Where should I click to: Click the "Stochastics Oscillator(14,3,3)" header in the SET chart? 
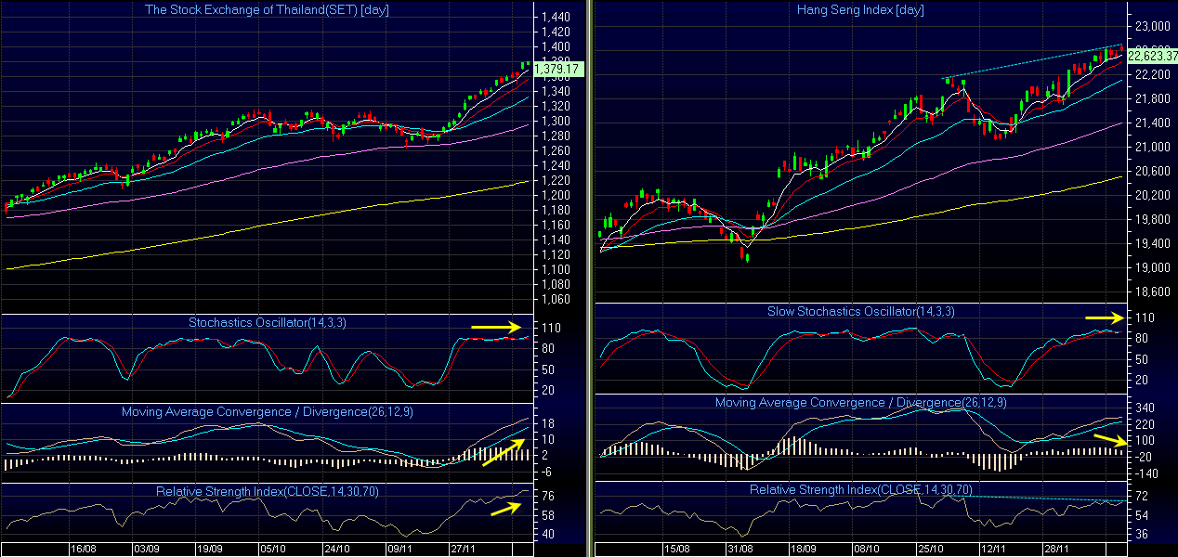point(268,323)
